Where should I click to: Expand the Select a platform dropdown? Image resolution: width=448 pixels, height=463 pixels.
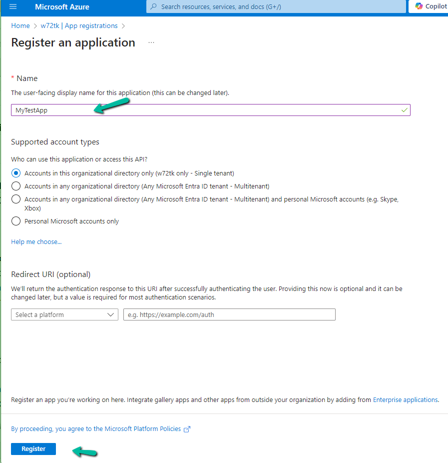click(64, 314)
